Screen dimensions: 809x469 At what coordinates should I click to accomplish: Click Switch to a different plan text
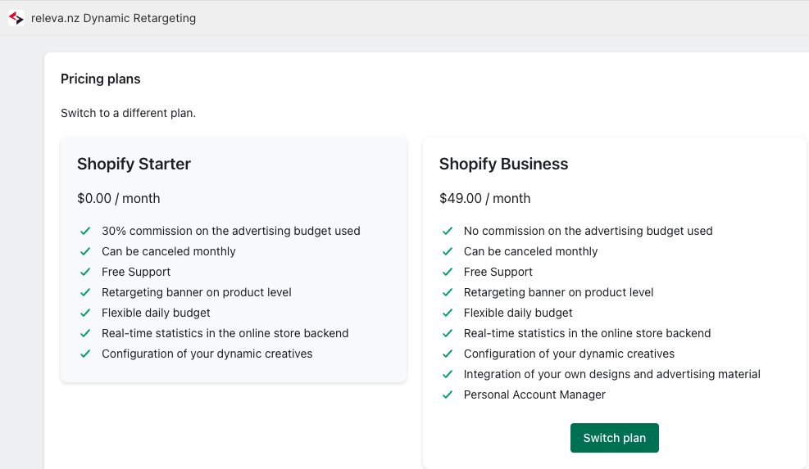pyautogui.click(x=128, y=113)
